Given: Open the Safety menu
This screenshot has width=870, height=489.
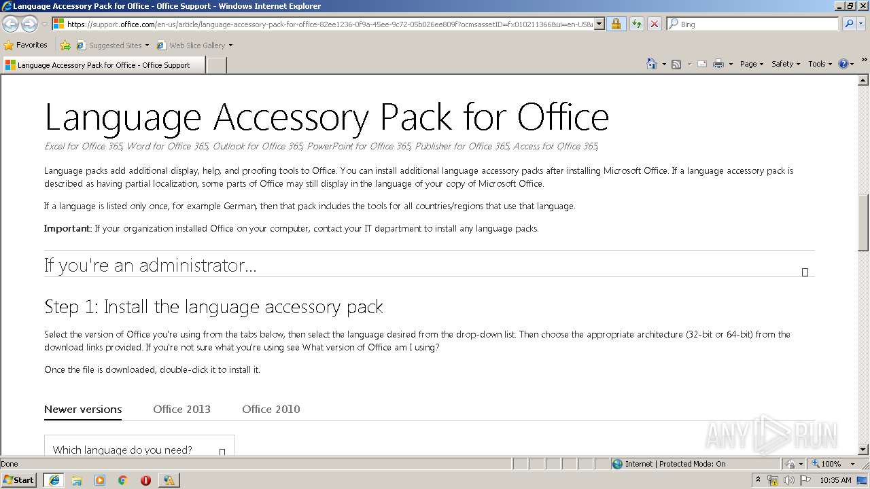Looking at the screenshot, I should [786, 64].
